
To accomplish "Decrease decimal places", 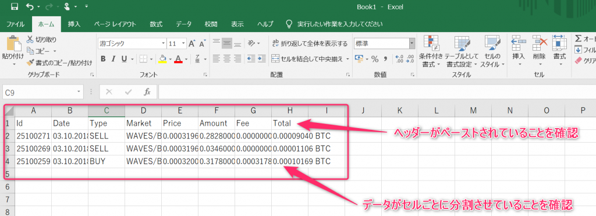I will pos(410,59).
